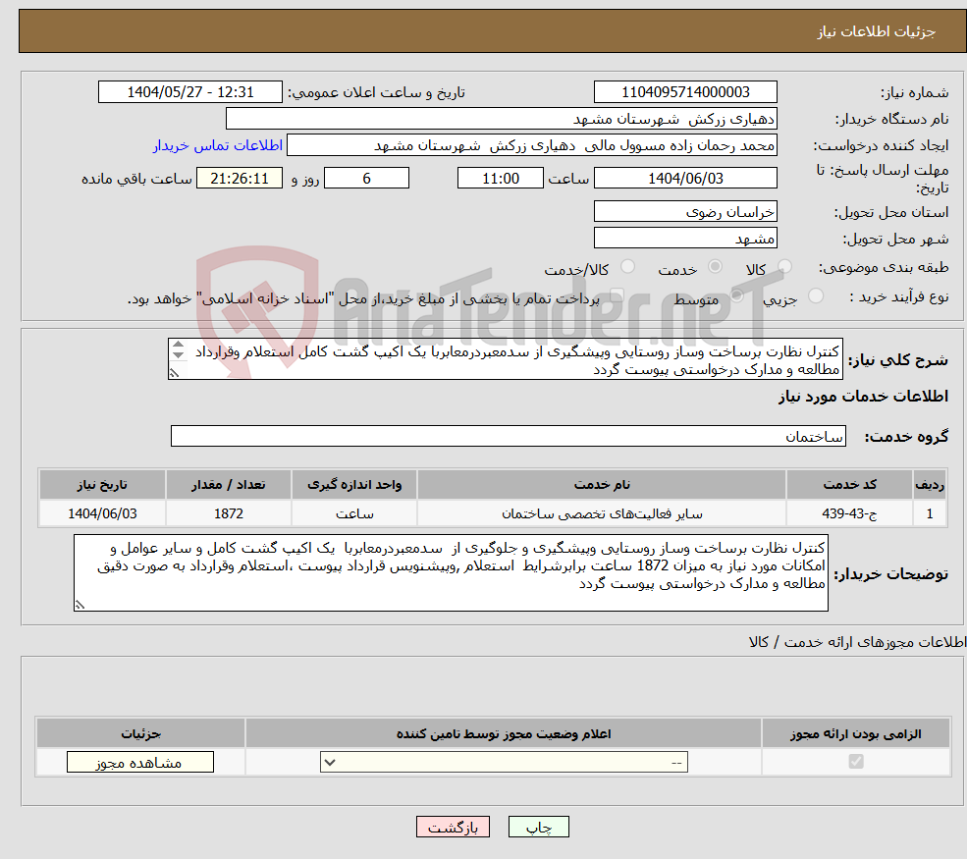Click the کد خدمت column header

pyautogui.click(x=850, y=485)
